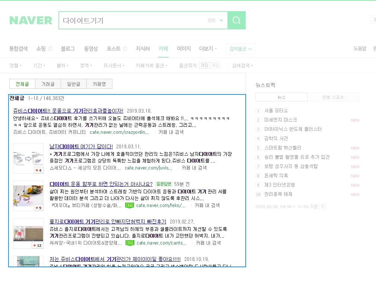376x281 pixels.
Task: Switch to the 동영상 tab
Action: coord(91,49)
